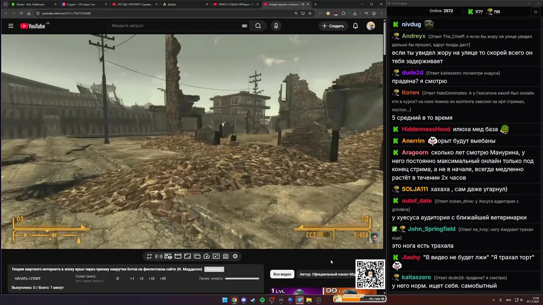Go back in the browser

point(6,13)
